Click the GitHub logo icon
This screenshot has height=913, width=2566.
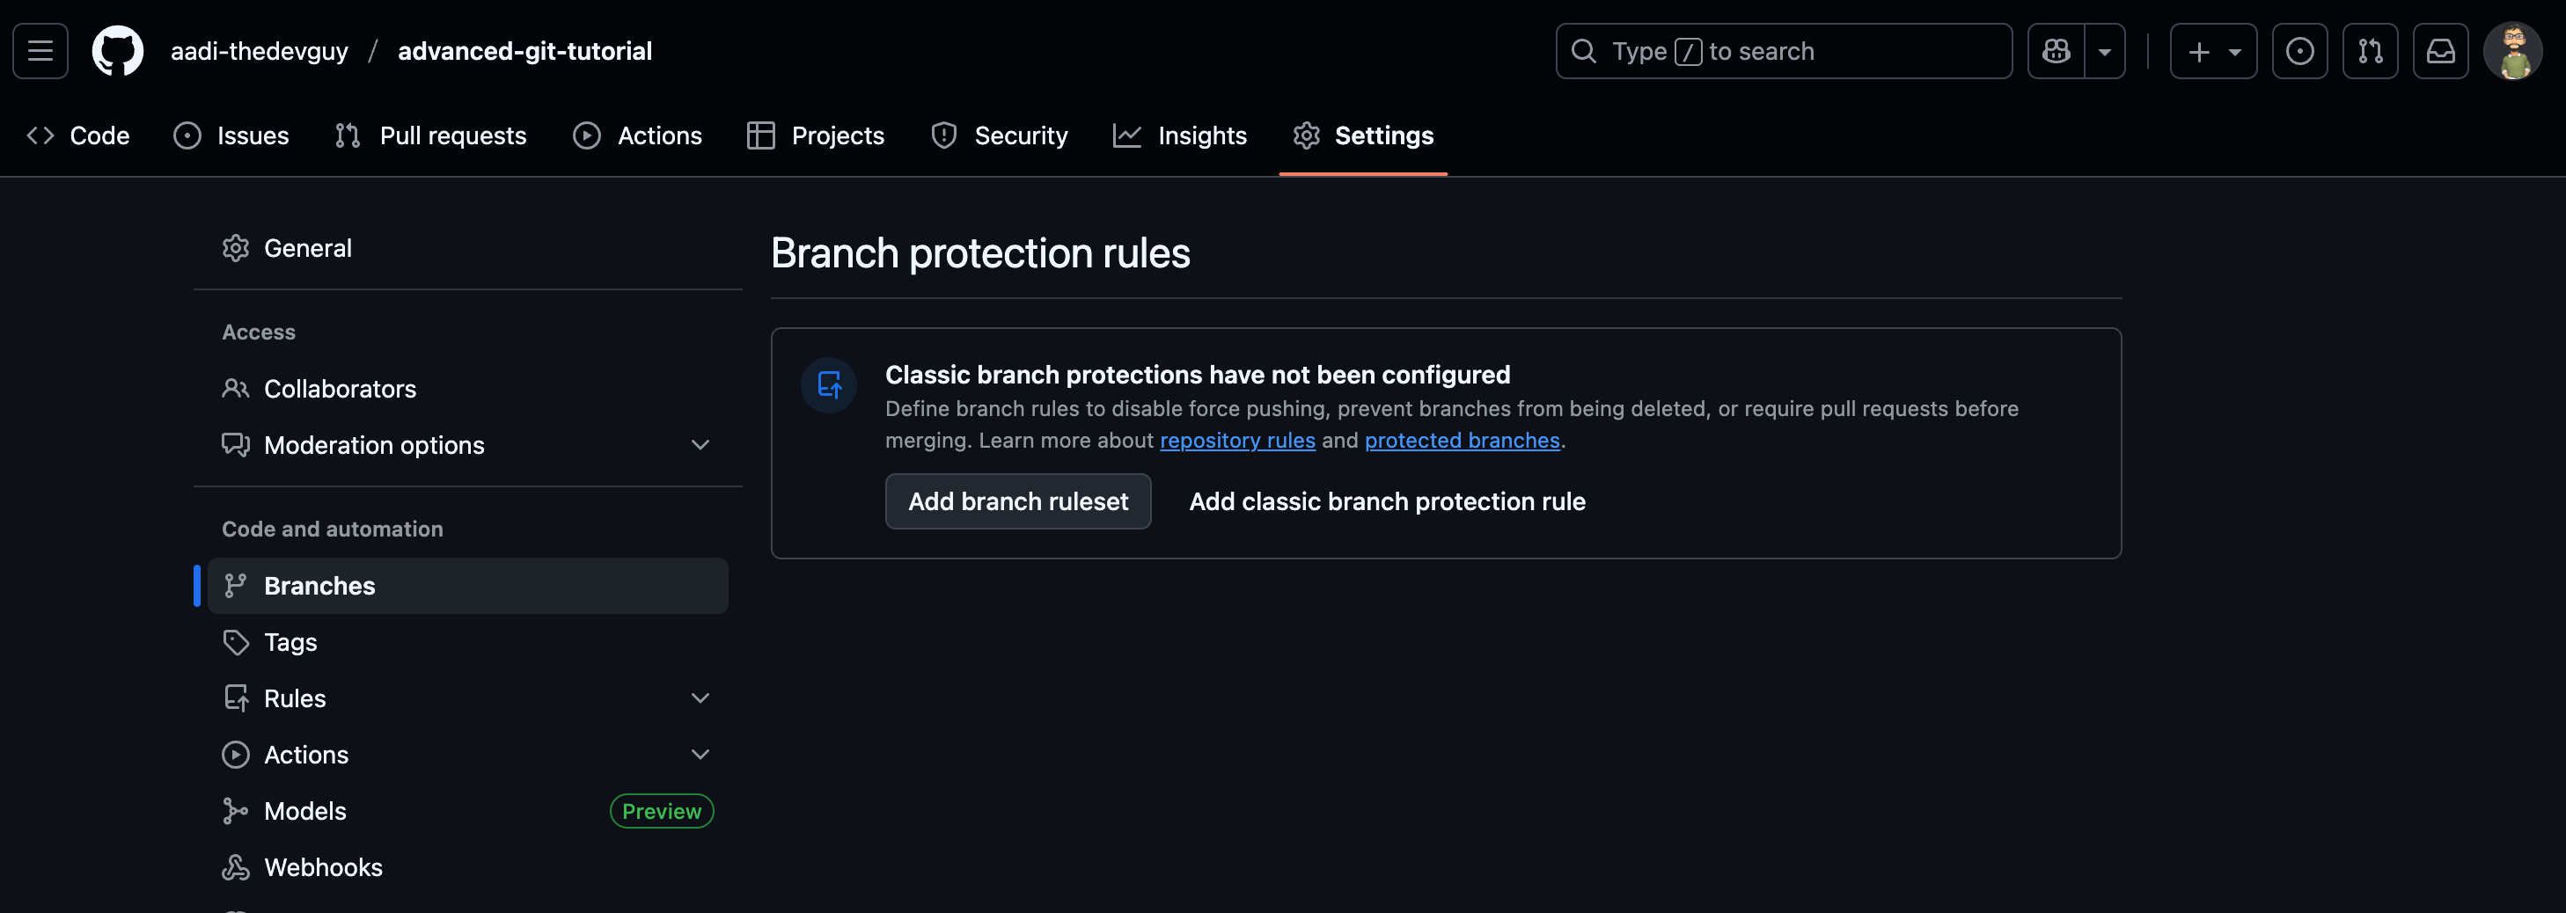[118, 51]
